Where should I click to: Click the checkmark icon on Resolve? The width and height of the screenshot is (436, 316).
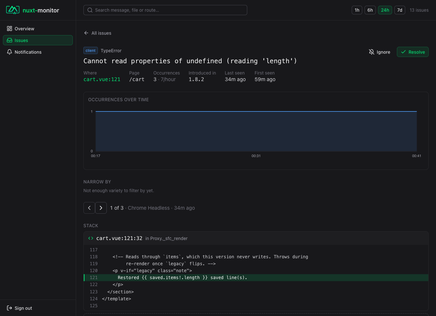pyautogui.click(x=403, y=52)
